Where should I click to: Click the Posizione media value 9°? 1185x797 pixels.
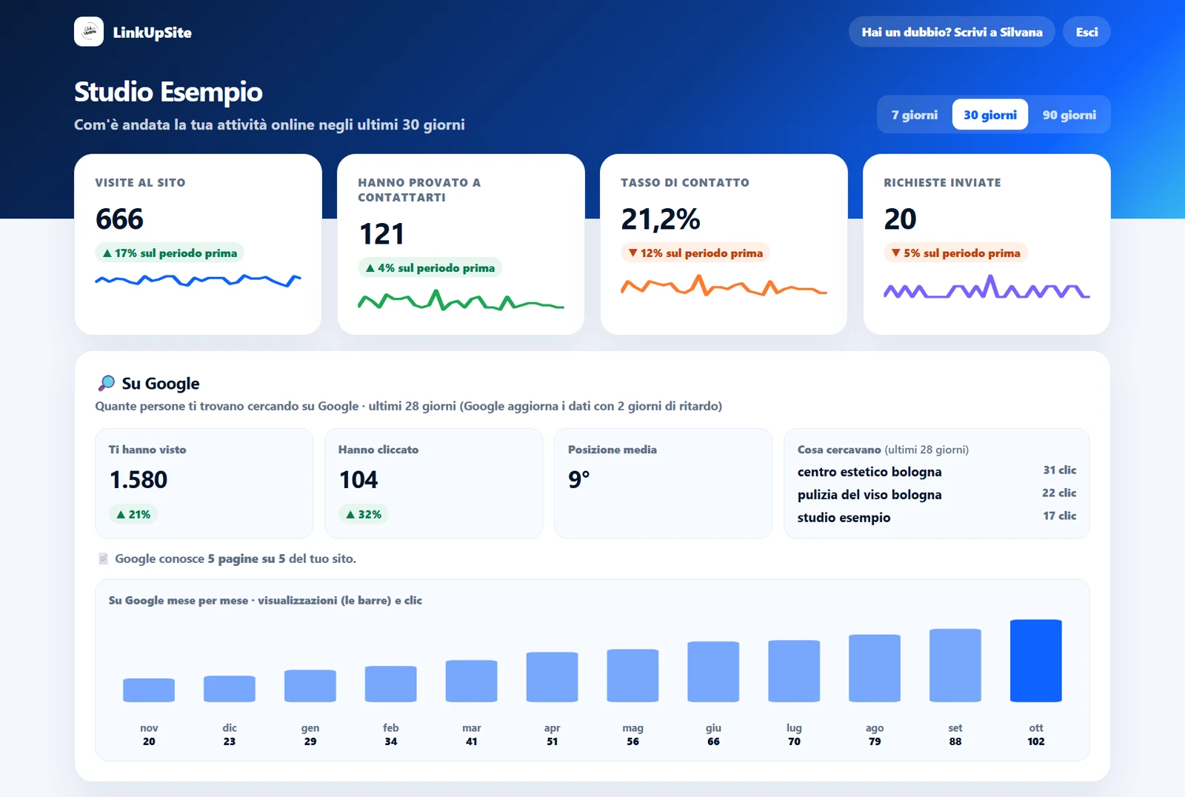click(x=578, y=480)
